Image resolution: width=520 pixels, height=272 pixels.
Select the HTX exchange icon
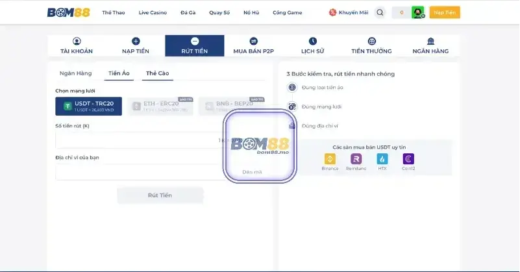pos(382,159)
